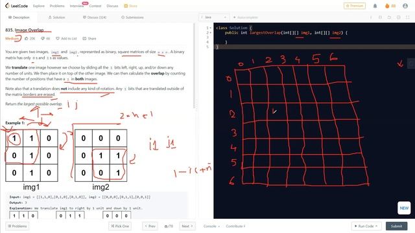Click the Medium difficulty label
Viewport: 415px width, 233px height.
point(12,38)
